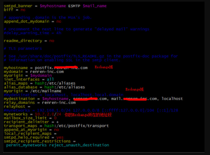Click the 'append_dot_mydomain = no' line
This screenshot has height=155, width=210.
point(32,21)
